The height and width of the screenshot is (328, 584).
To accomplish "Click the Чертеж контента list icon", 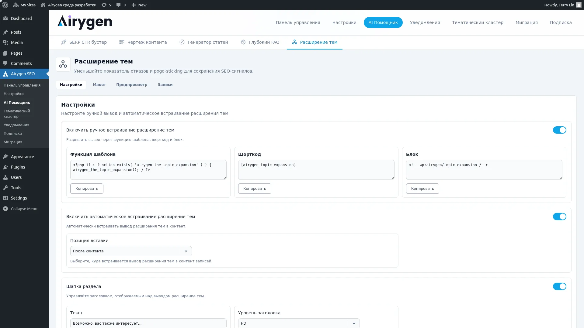I will pos(122,42).
